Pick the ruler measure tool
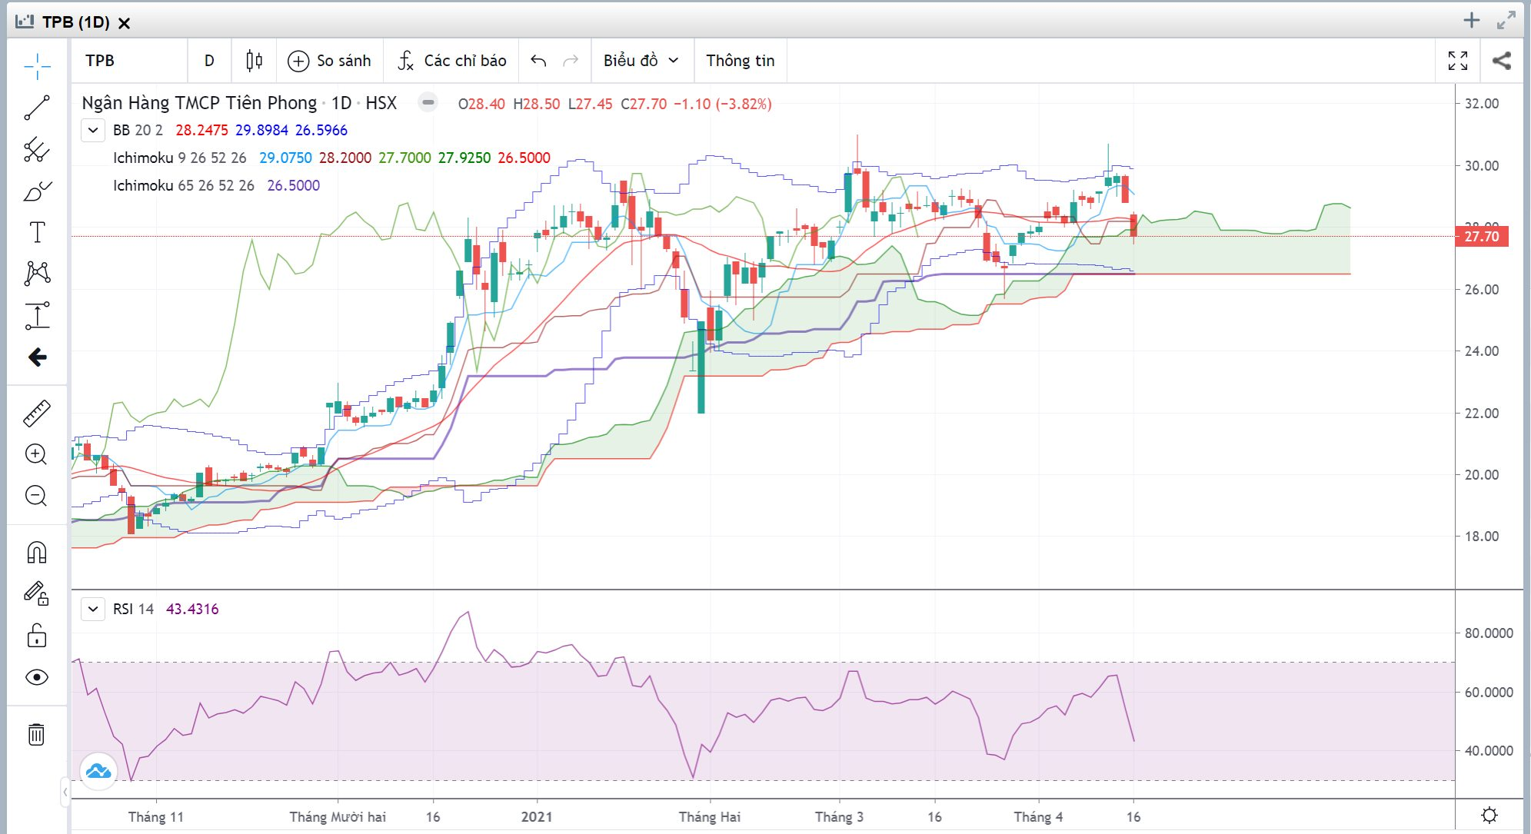Screen dimensions: 1531x834 [36, 414]
